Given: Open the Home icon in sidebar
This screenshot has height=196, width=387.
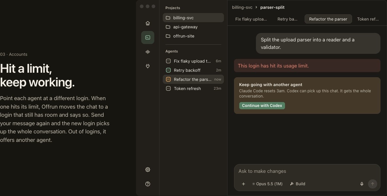Looking at the screenshot, I should [x=148, y=23].
